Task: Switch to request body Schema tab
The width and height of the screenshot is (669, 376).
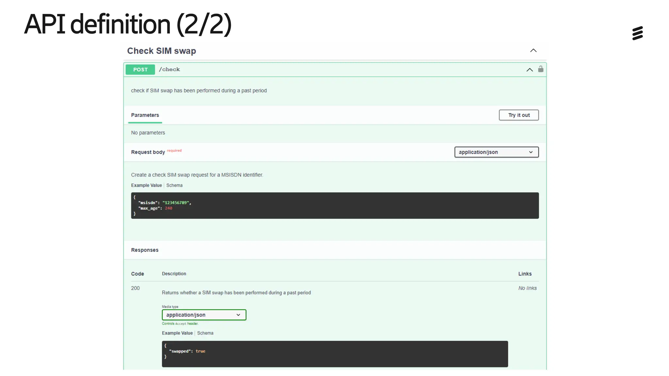Action: point(174,185)
